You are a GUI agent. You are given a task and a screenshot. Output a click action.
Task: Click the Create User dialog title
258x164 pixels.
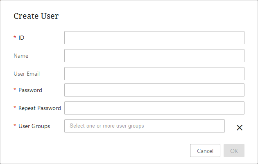(36, 16)
